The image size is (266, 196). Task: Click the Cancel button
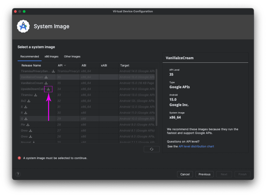point(185,174)
